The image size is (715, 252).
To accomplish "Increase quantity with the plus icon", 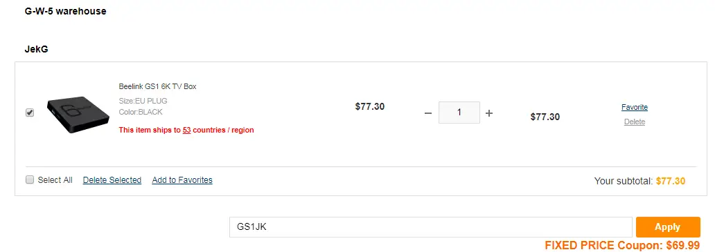I will pyautogui.click(x=489, y=113).
